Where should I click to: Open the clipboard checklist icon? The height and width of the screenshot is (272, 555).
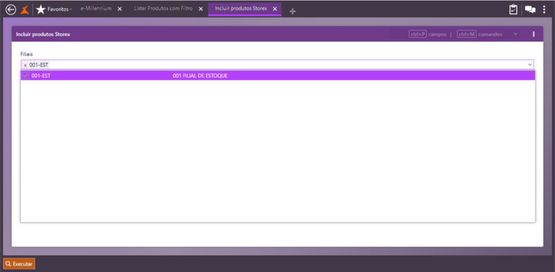(513, 9)
